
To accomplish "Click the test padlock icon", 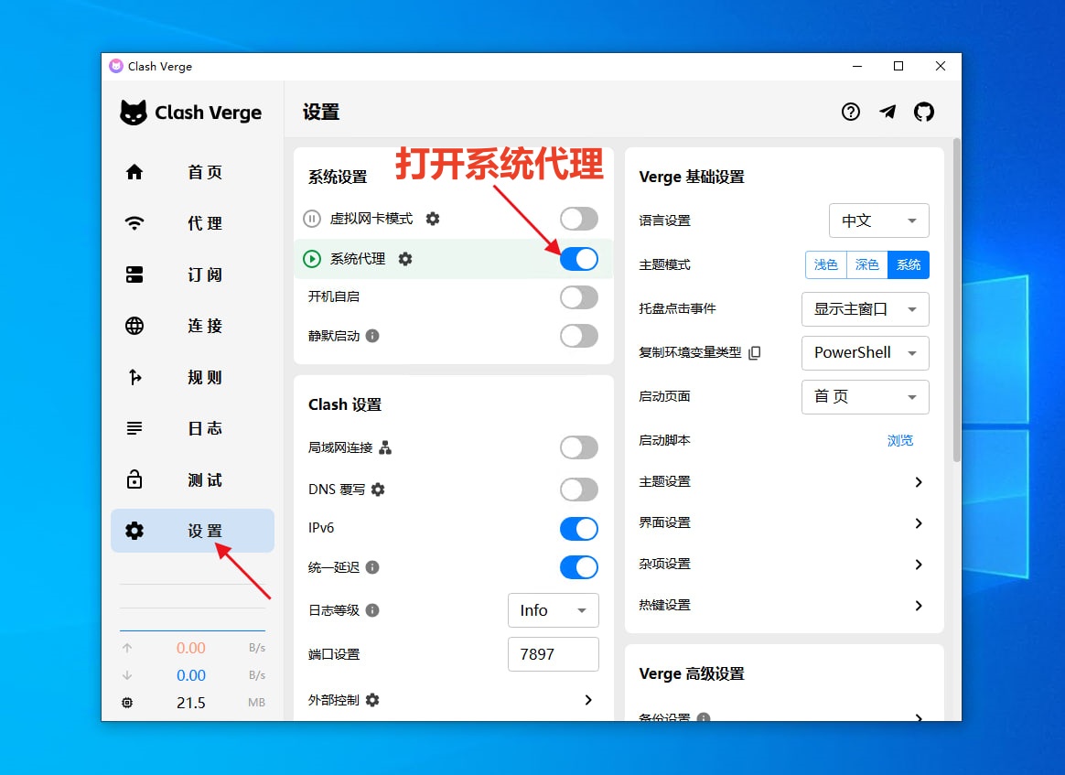I will tap(134, 479).
